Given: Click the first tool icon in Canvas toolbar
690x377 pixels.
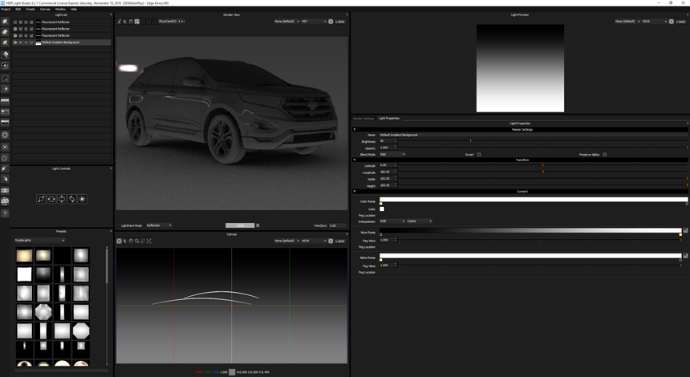Looking at the screenshot, I should (119, 241).
